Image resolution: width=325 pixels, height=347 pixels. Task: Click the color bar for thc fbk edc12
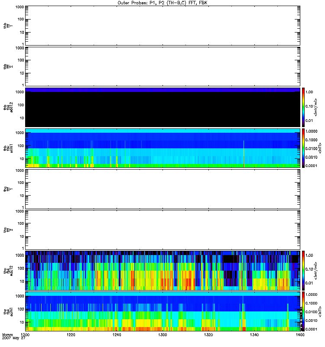pos(304,271)
